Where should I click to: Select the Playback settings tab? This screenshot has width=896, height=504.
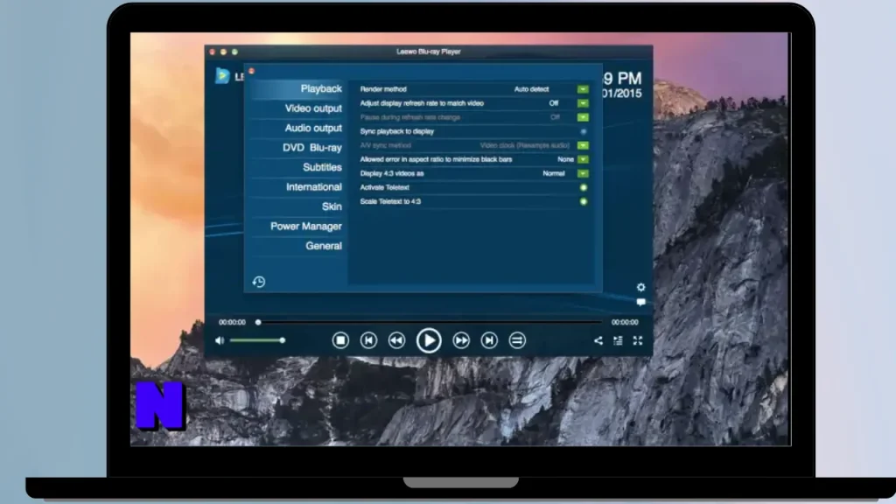click(x=321, y=88)
